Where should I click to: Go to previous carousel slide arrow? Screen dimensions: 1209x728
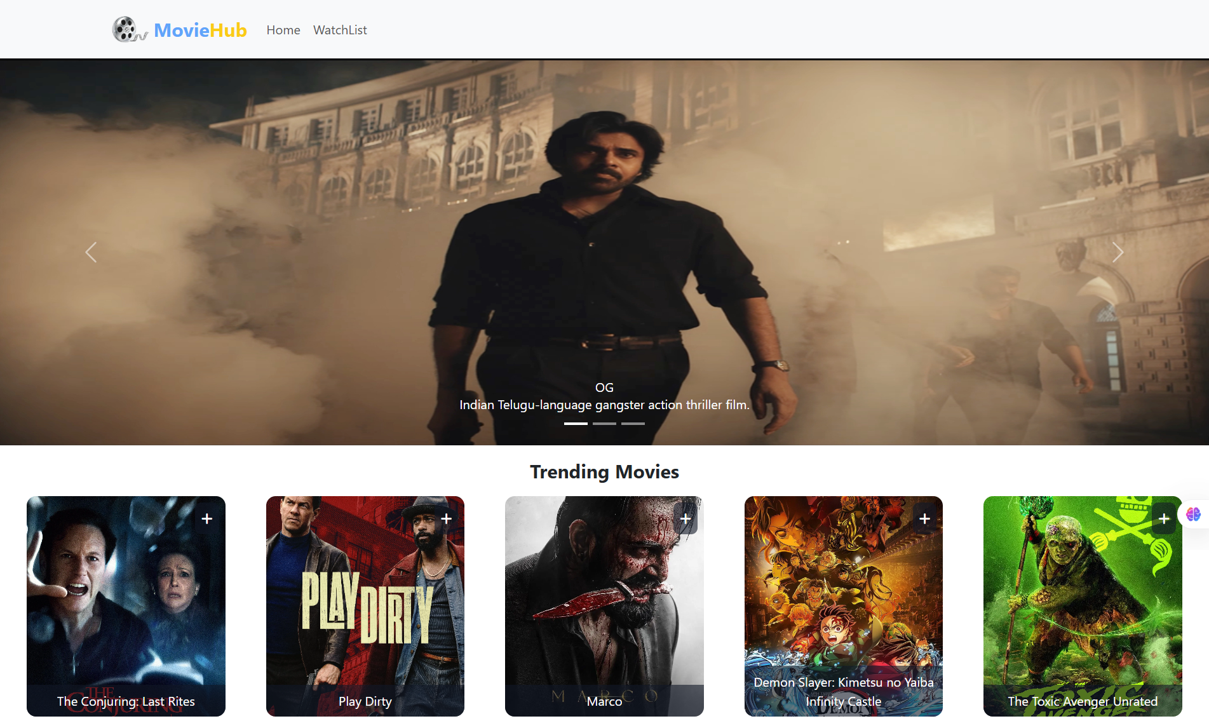click(91, 252)
